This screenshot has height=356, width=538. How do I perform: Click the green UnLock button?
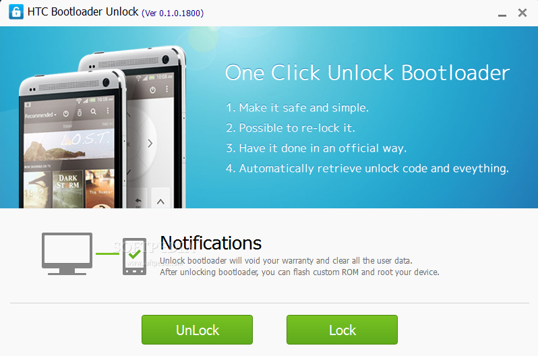[x=197, y=330]
